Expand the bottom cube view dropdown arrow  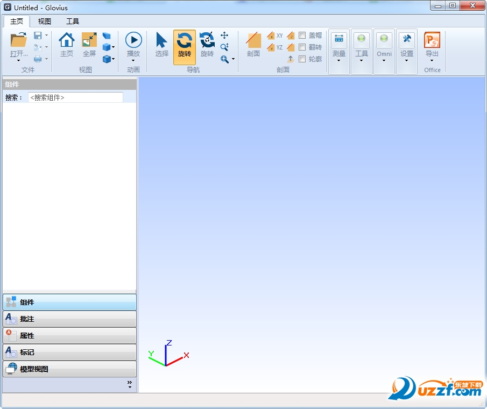pos(114,59)
